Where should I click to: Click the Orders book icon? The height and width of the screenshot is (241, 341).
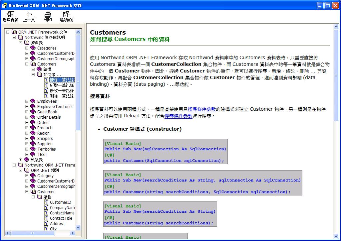point(33,122)
